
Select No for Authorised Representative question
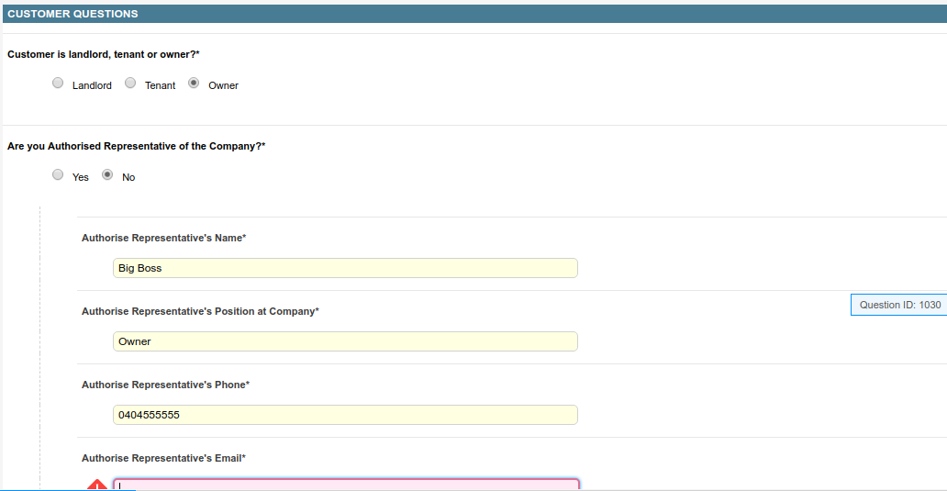point(107,175)
